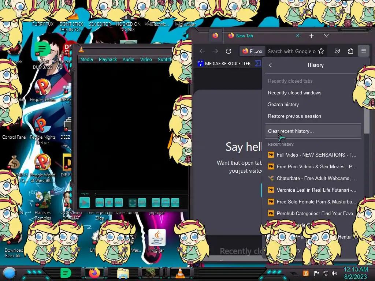Select Peggle World of Warcraft desktop icon
Screen dimensions: 375x281
click(x=43, y=168)
